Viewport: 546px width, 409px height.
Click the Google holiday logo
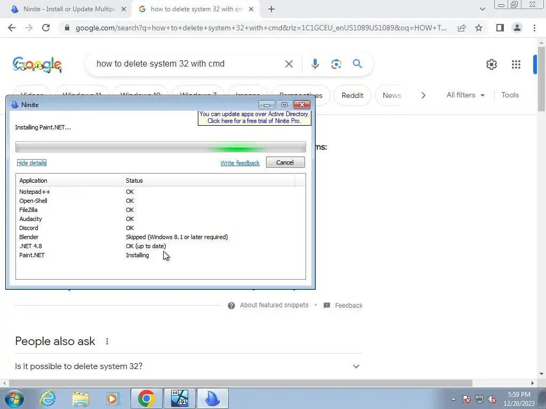click(x=37, y=64)
